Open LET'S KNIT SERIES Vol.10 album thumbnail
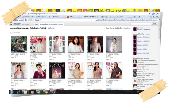The width and height of the screenshot is (169, 103). [57, 44]
